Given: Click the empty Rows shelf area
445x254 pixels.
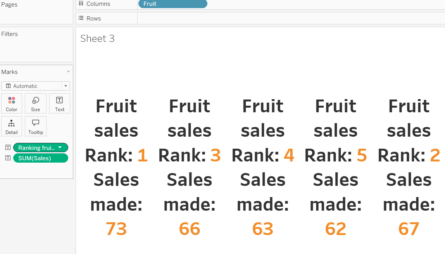Looking at the screenshot, I should [x=291, y=18].
